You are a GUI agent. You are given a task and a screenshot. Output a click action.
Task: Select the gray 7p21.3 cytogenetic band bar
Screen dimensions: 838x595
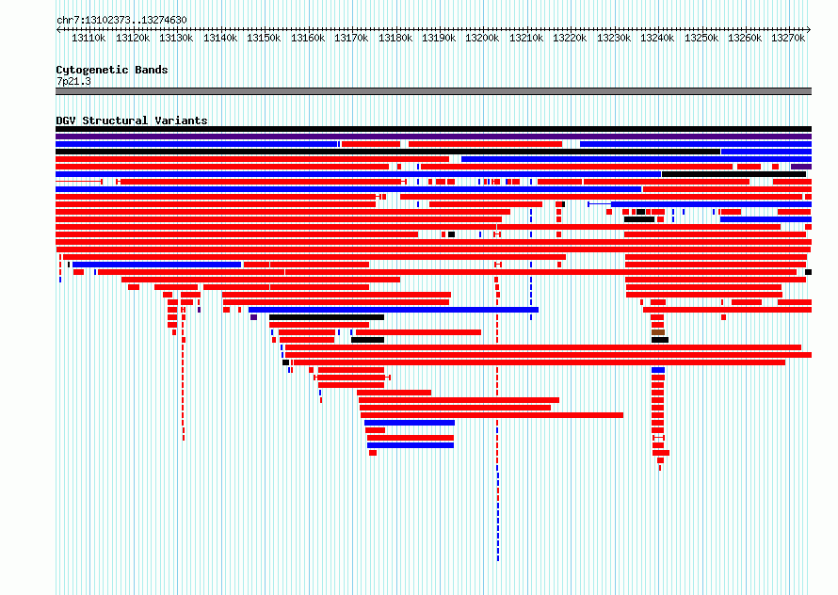[x=433, y=91]
